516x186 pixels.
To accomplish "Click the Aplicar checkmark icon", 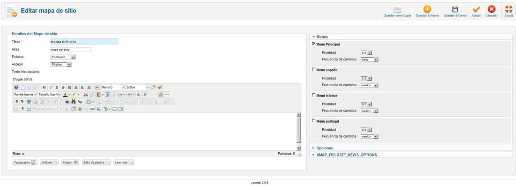I will (476, 9).
